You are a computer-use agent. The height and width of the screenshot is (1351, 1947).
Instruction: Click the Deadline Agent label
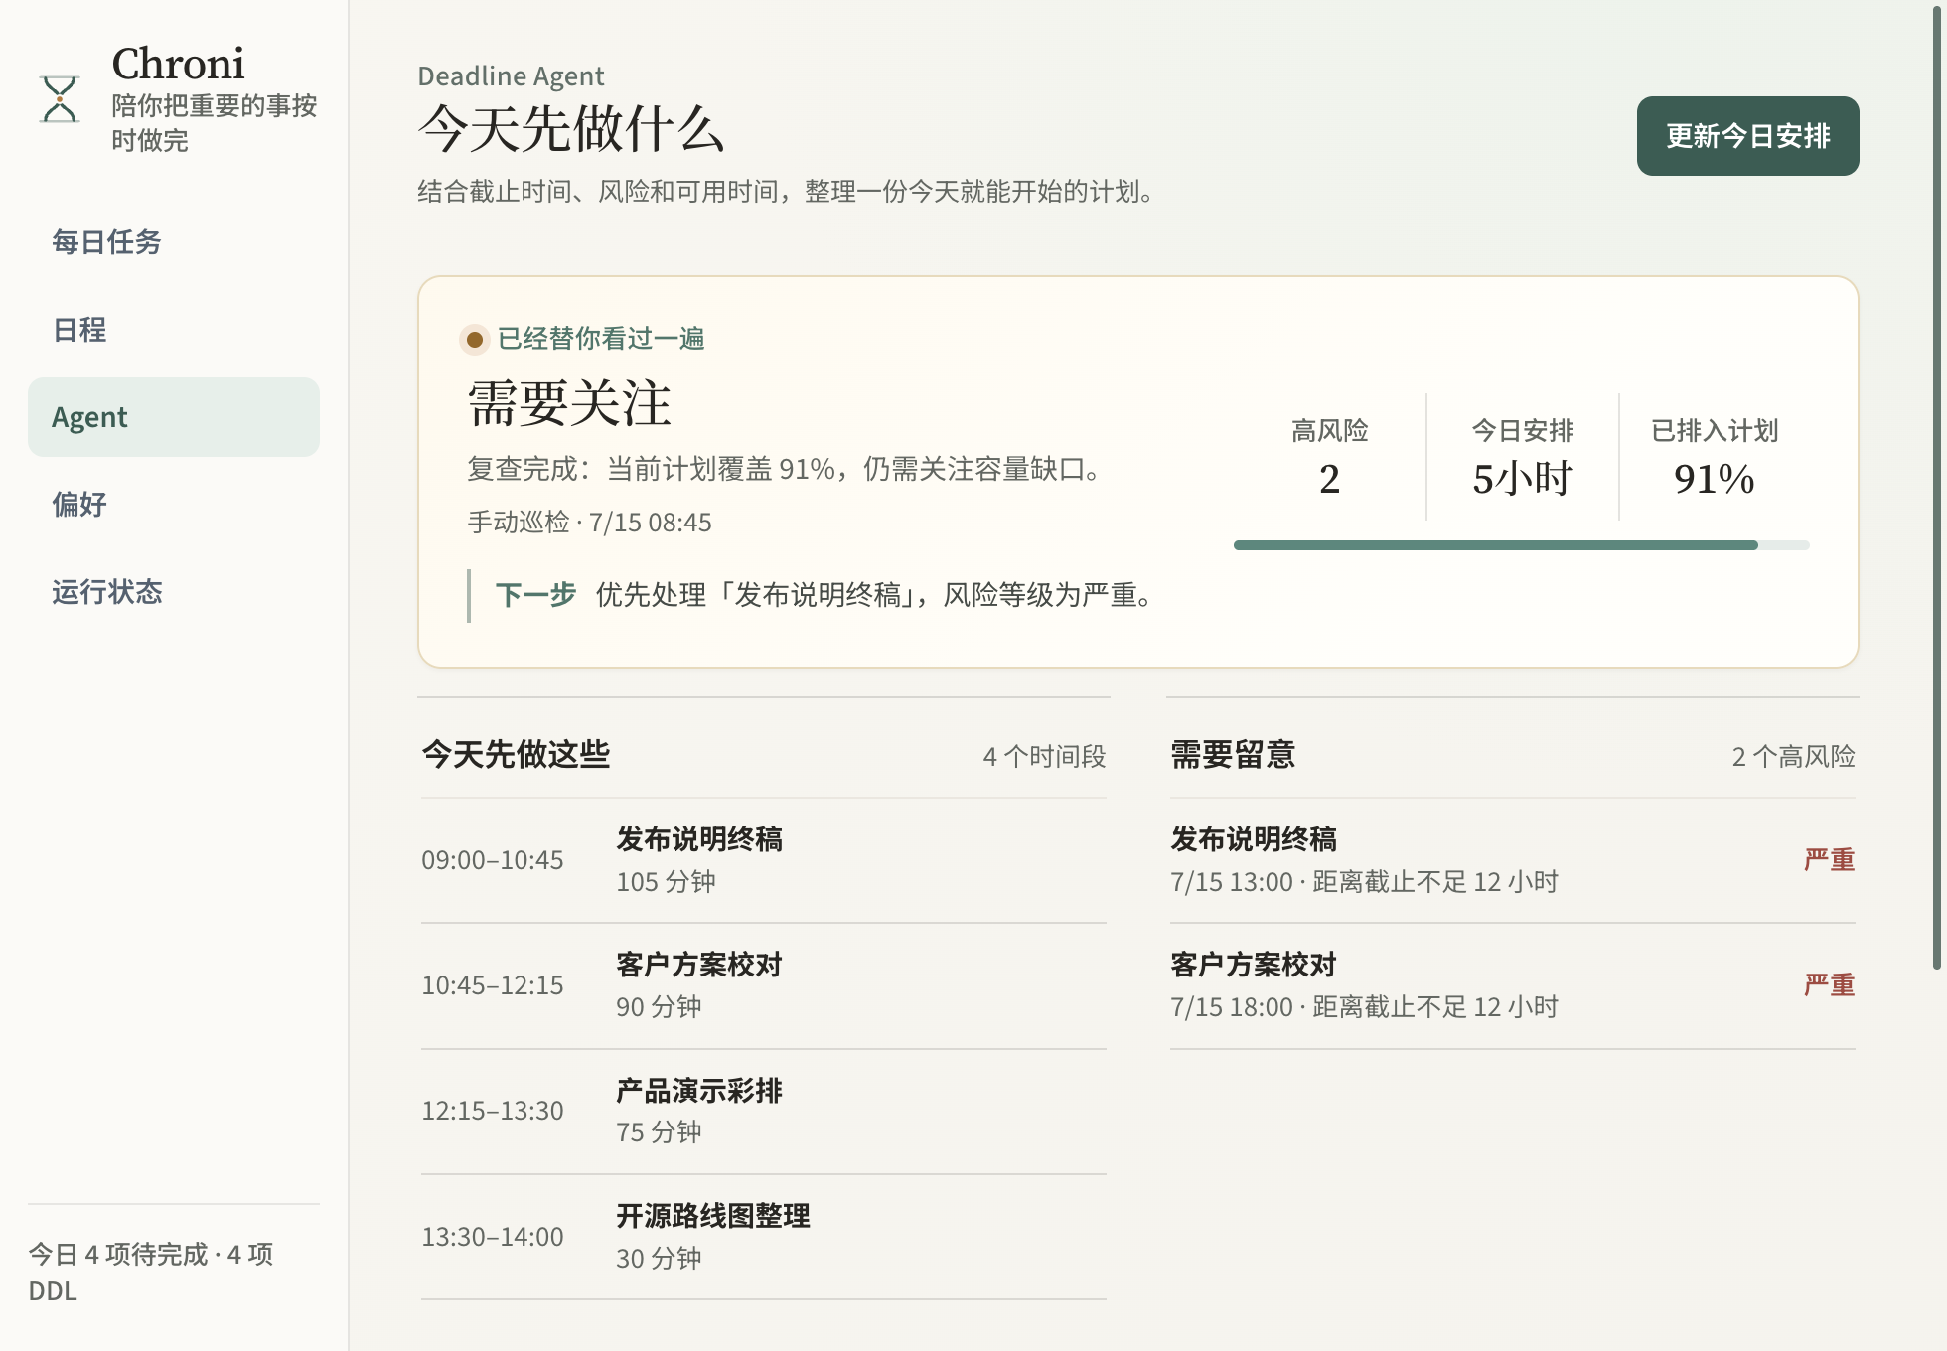pos(511,76)
